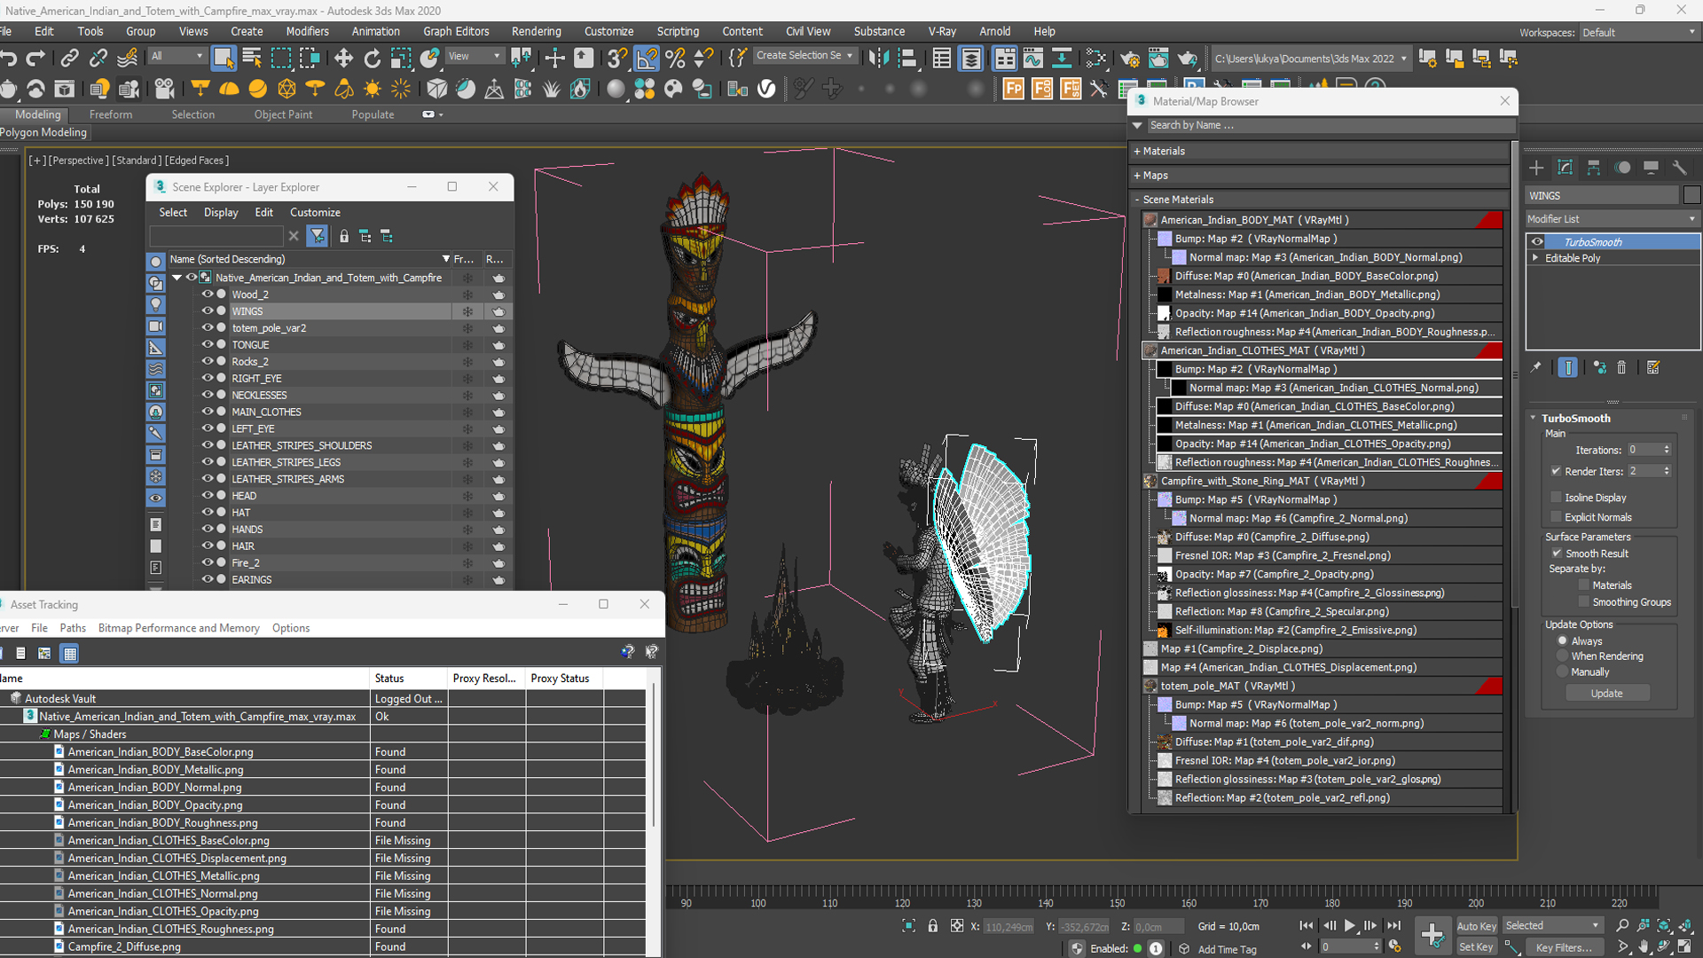Select the Move transform tool
Image resolution: width=1703 pixels, height=958 pixels.
click(343, 59)
